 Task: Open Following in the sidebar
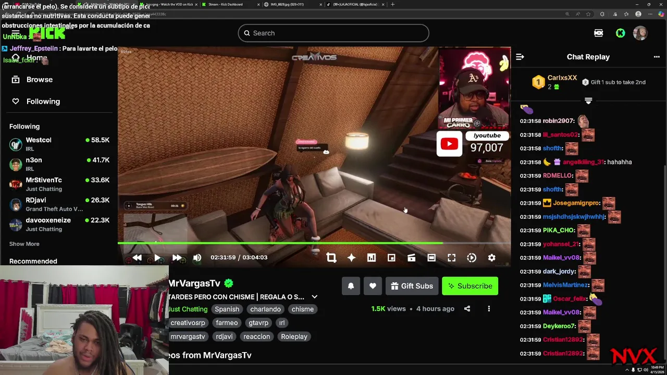coord(36,102)
